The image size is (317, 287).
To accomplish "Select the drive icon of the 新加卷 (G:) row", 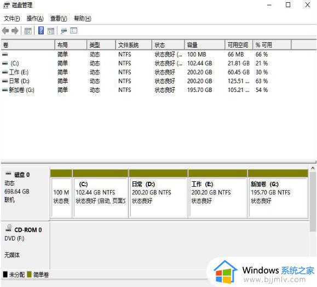I will (x=5, y=90).
